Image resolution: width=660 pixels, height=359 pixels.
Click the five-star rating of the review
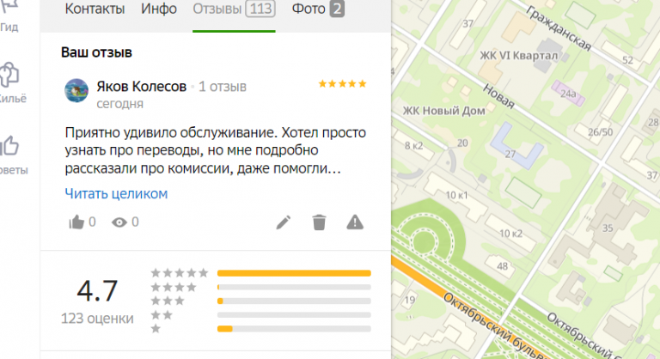point(342,84)
